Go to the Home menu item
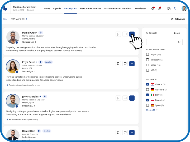 47,8
